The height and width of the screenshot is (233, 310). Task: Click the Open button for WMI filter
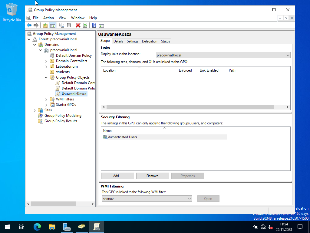[208, 199]
